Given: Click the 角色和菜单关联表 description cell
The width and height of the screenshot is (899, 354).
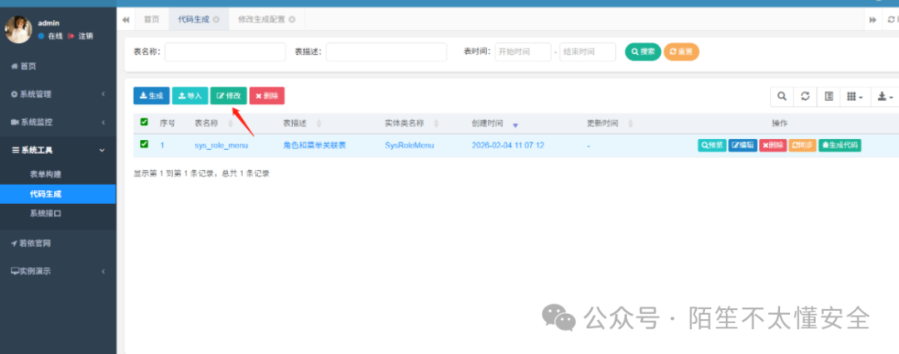Looking at the screenshot, I should pyautogui.click(x=314, y=146).
